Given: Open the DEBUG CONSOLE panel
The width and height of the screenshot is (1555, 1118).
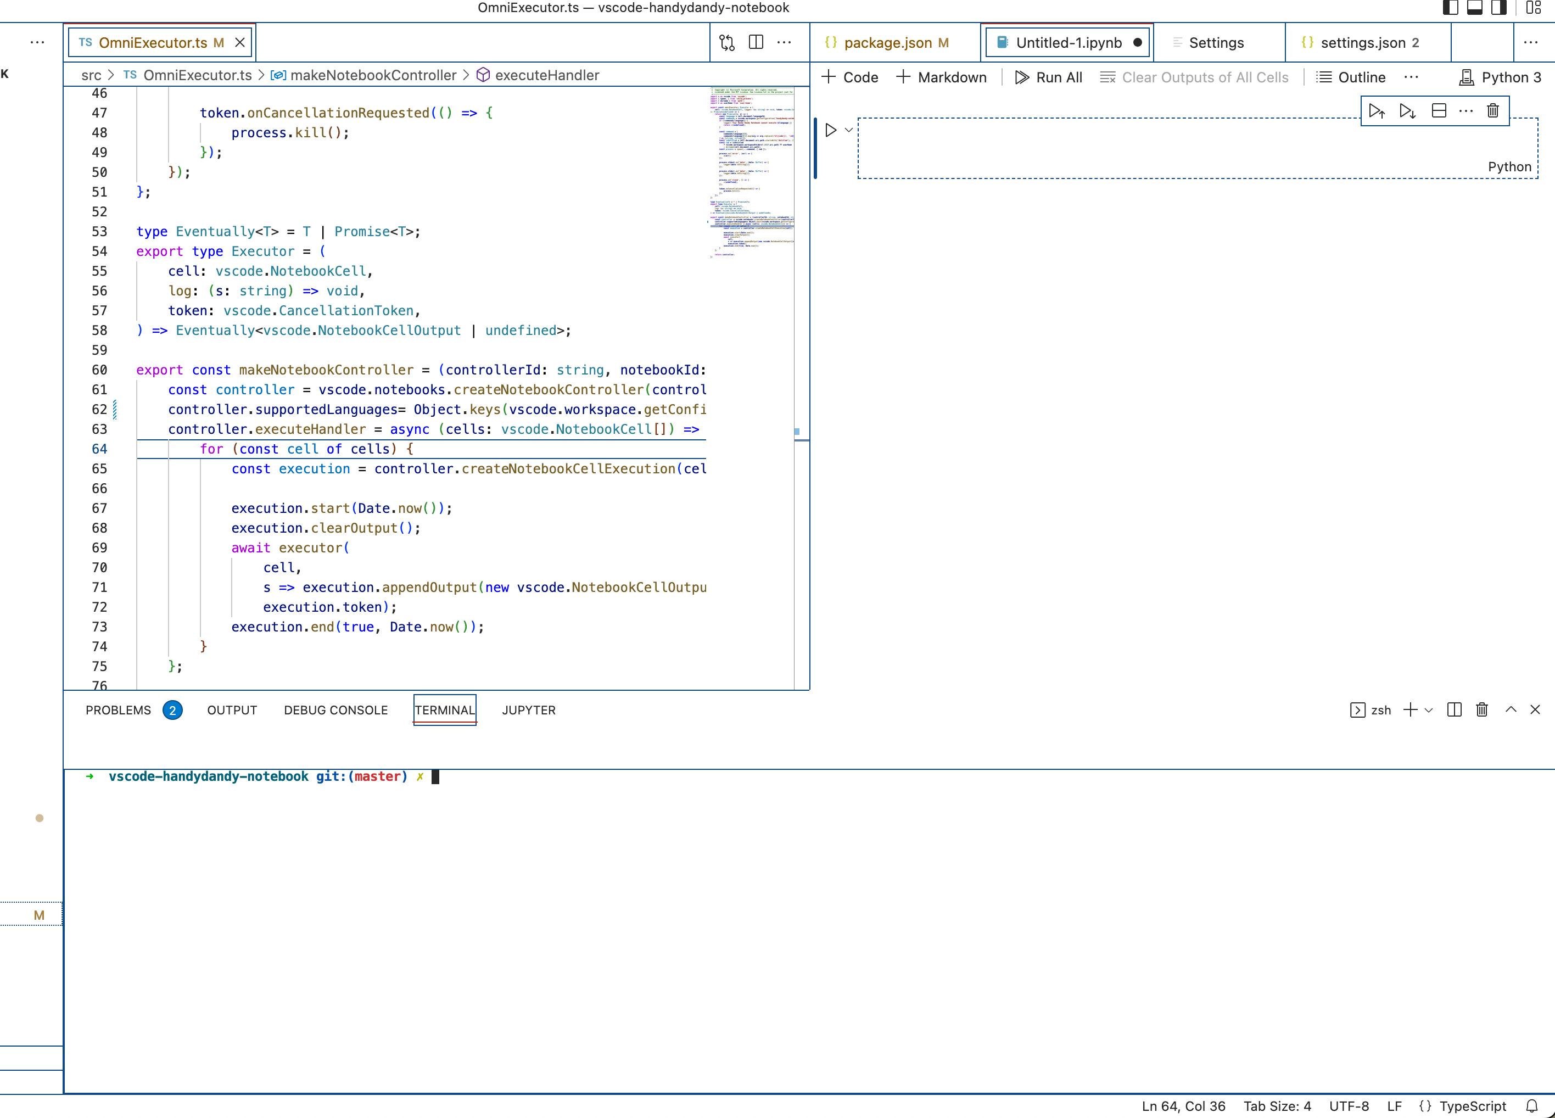Looking at the screenshot, I should click(x=336, y=710).
